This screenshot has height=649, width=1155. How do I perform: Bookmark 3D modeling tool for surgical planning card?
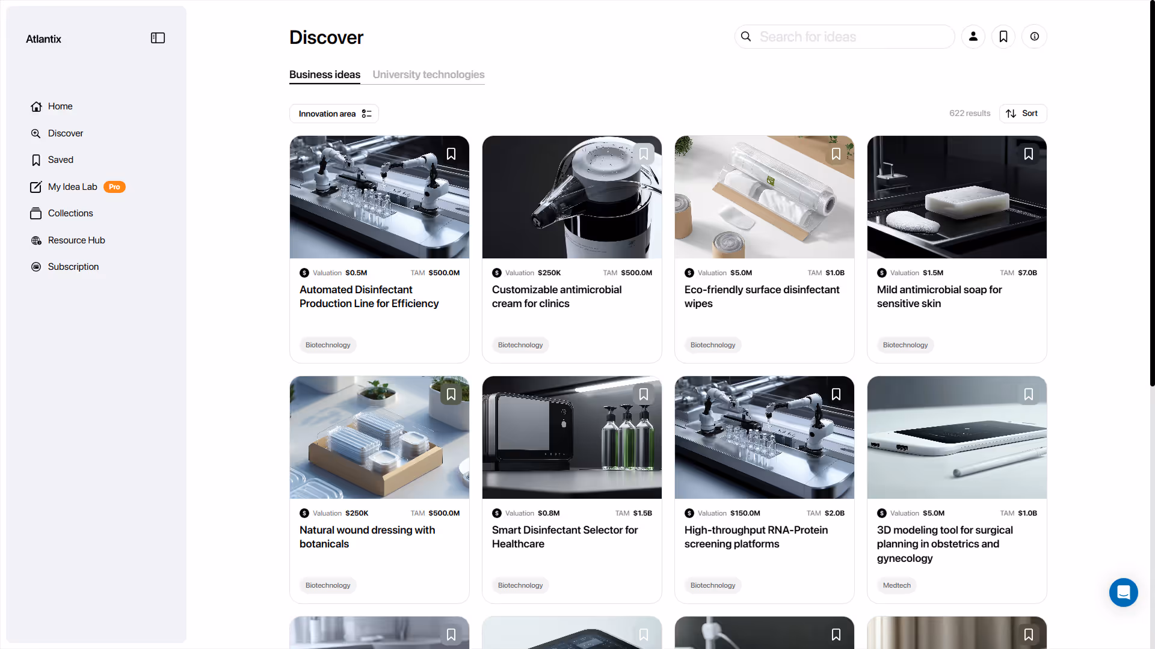click(1029, 394)
